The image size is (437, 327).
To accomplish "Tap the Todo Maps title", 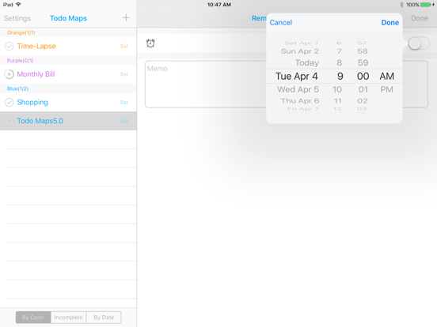I will tap(68, 18).
